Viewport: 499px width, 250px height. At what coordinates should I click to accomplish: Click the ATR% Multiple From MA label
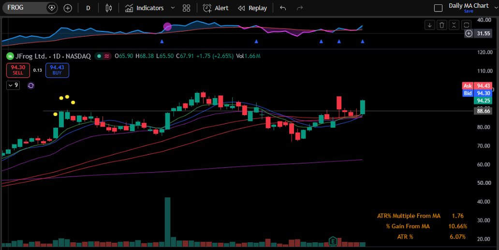[409, 216]
